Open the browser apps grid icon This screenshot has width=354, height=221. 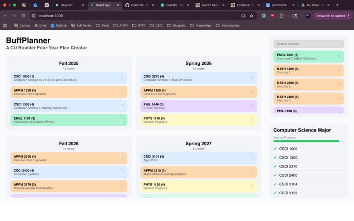click(x=5, y=25)
